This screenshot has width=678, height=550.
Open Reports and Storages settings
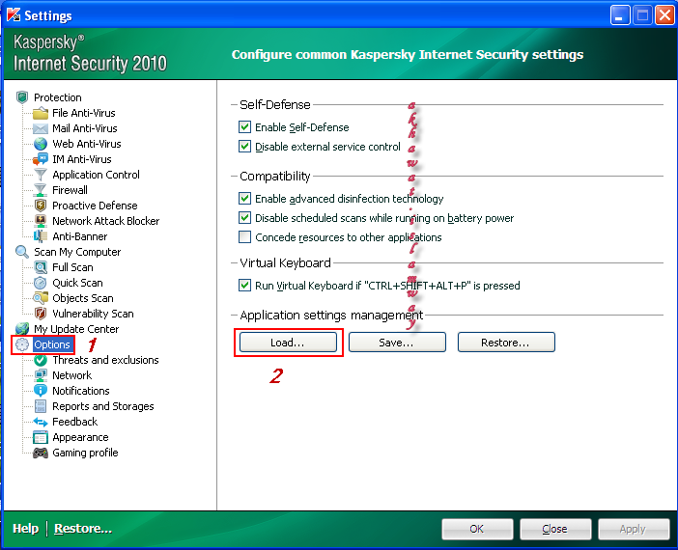tap(103, 406)
